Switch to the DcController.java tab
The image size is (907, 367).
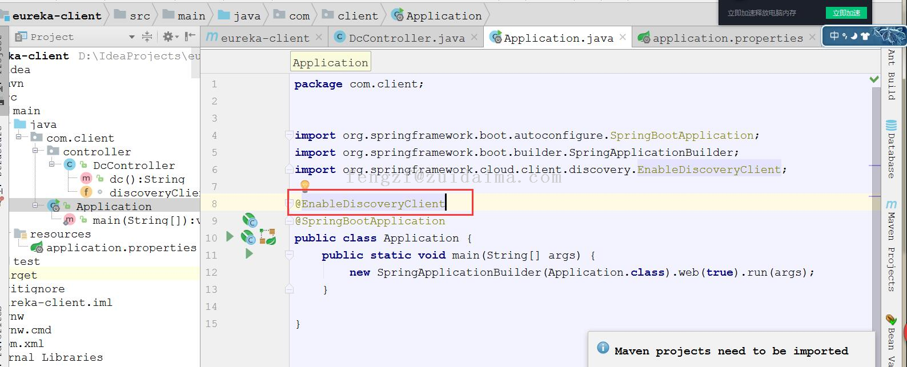click(x=406, y=38)
